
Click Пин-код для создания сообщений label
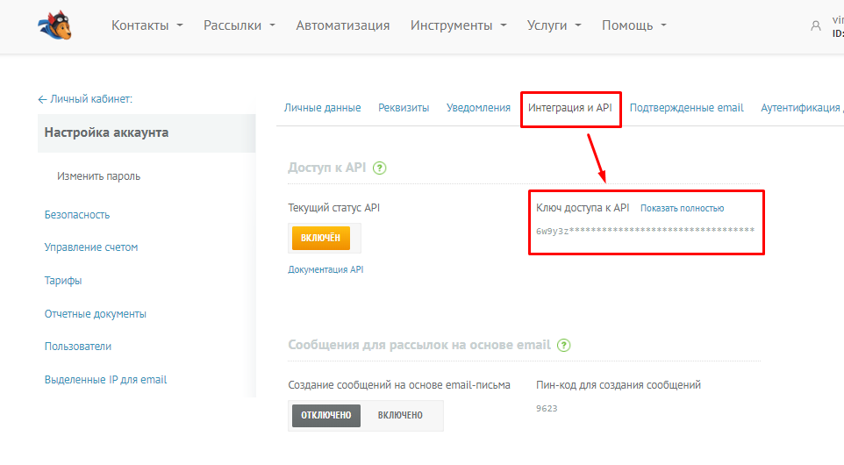click(619, 385)
